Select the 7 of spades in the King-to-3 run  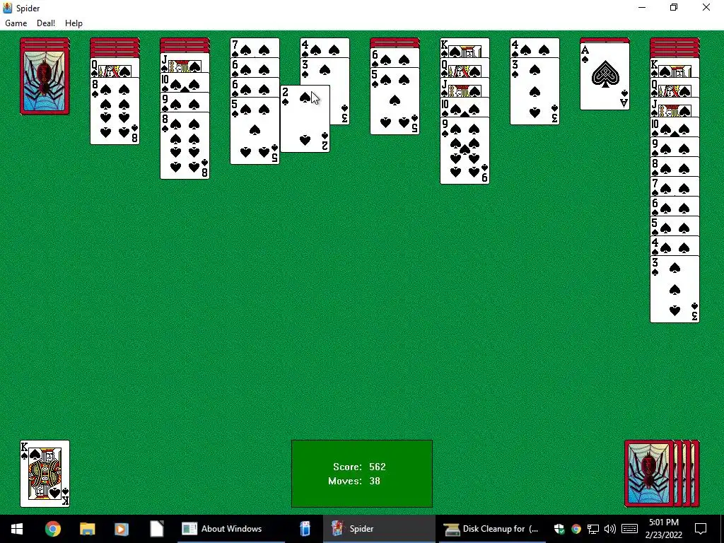[675, 187]
